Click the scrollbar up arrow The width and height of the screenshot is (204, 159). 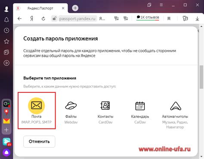tap(201, 27)
